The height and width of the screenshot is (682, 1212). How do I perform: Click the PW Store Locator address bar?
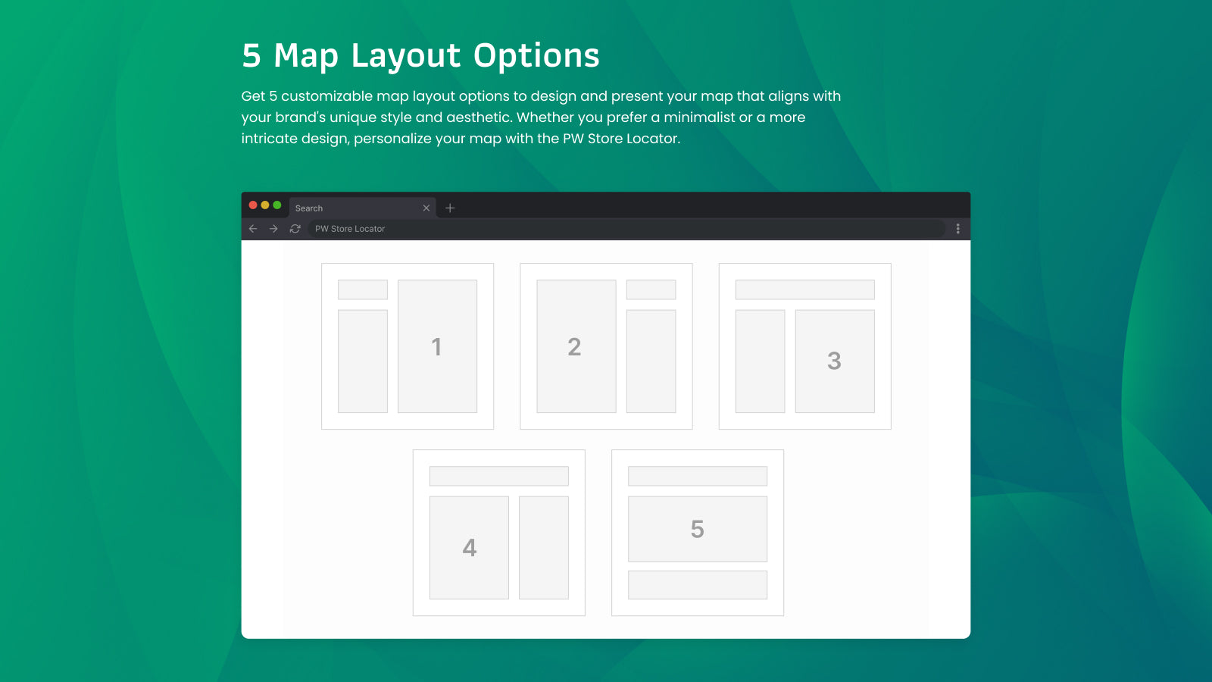click(x=530, y=228)
